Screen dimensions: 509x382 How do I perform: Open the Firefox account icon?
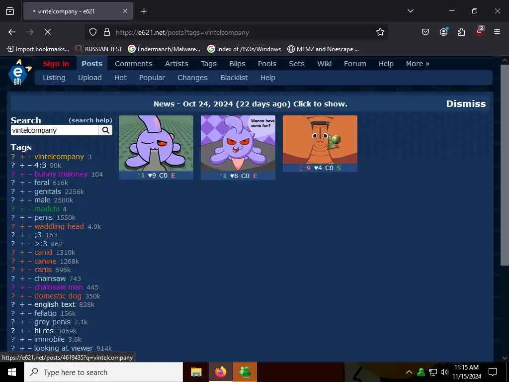pyautogui.click(x=443, y=32)
